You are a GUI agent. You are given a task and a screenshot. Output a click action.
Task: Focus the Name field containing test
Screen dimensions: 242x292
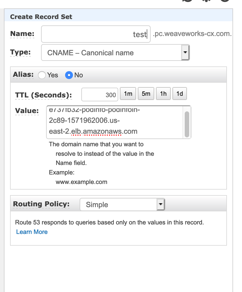(96, 34)
